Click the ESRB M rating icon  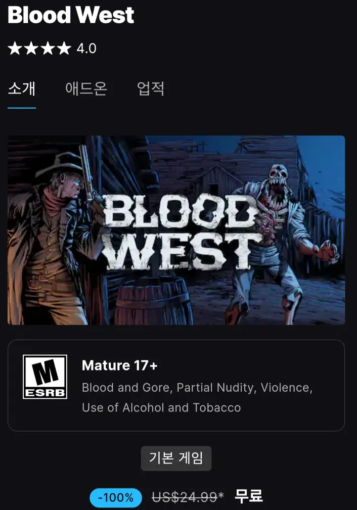point(45,377)
